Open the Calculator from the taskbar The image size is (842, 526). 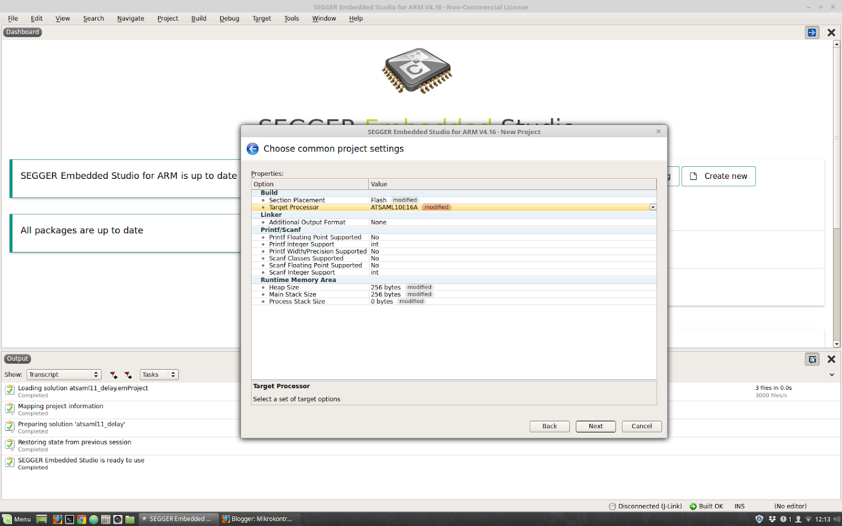pyautogui.click(x=106, y=519)
